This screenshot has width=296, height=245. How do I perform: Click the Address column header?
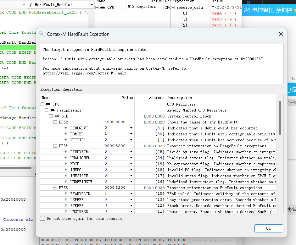tap(157, 98)
